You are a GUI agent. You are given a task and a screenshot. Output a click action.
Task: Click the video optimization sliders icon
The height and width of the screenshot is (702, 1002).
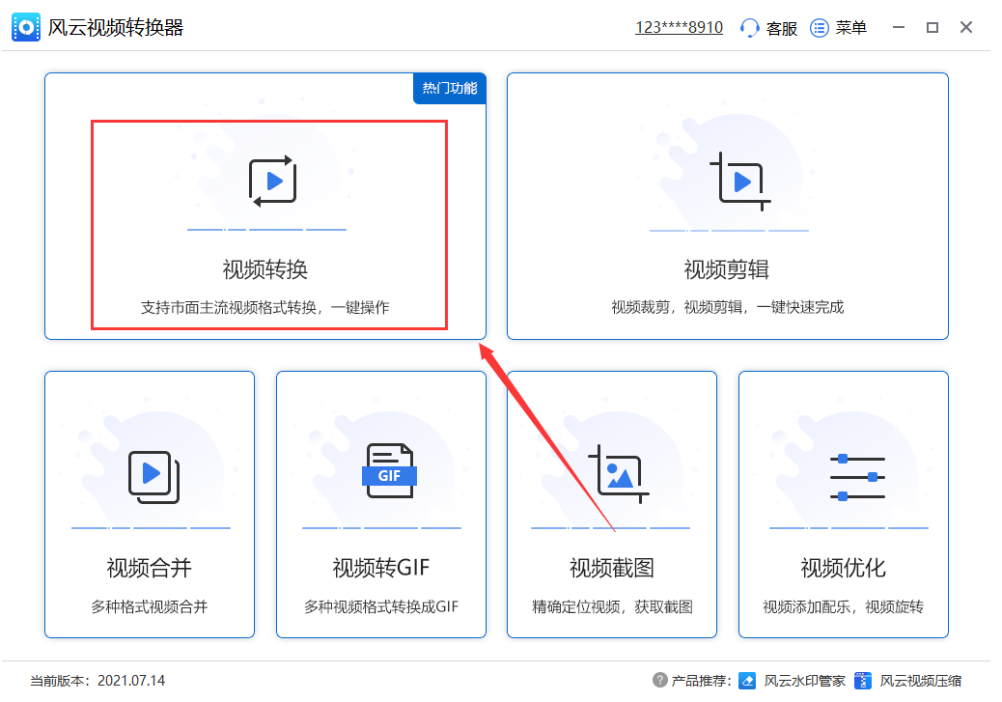click(x=857, y=477)
